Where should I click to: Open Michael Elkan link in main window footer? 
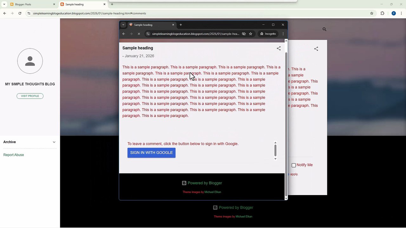click(244, 217)
